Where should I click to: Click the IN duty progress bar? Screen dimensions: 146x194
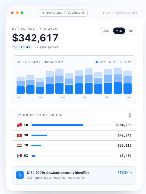pos(73,145)
